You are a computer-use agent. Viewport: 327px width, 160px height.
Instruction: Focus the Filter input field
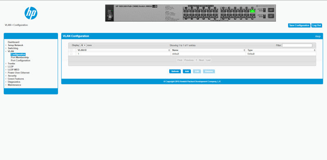(x=297, y=45)
